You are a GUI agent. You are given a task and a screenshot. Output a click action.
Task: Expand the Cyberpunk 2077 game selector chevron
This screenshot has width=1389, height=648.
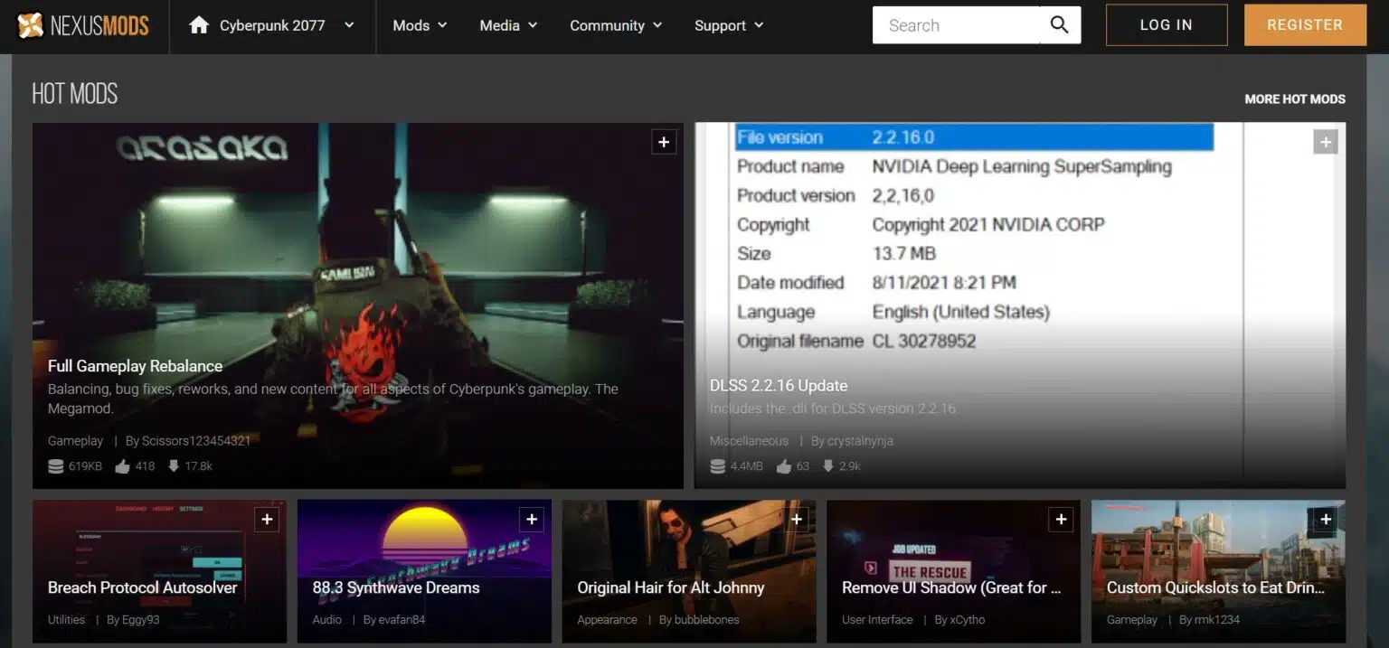349,25
